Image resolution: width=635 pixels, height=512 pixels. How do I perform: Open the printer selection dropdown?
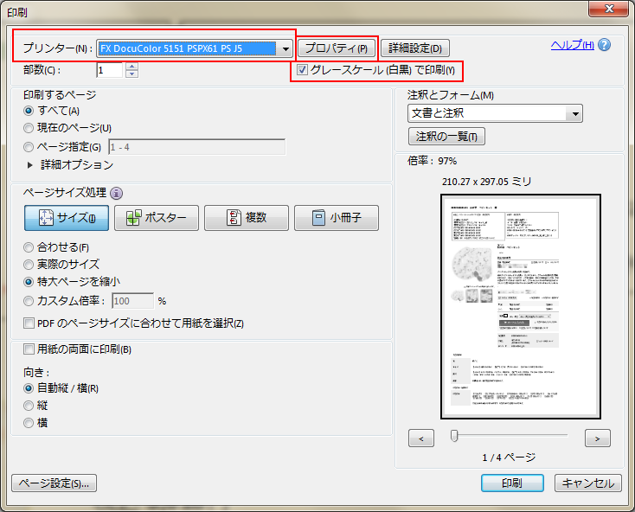click(x=285, y=48)
